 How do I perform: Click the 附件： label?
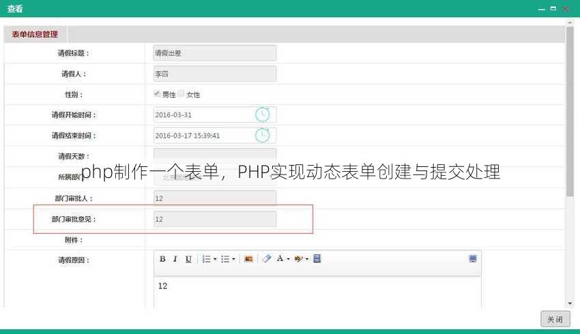[74, 240]
